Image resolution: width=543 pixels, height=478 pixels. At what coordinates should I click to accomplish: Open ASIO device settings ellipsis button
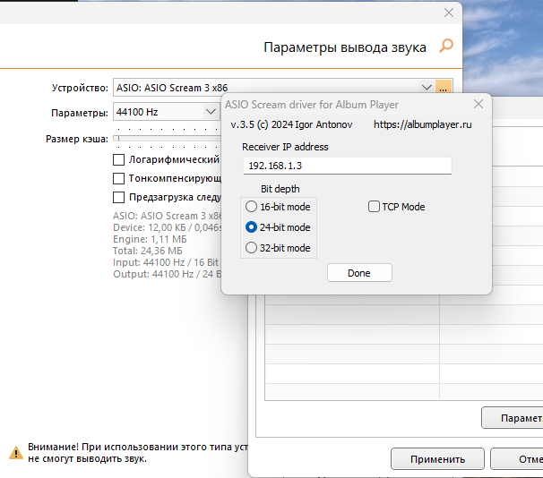click(x=443, y=88)
